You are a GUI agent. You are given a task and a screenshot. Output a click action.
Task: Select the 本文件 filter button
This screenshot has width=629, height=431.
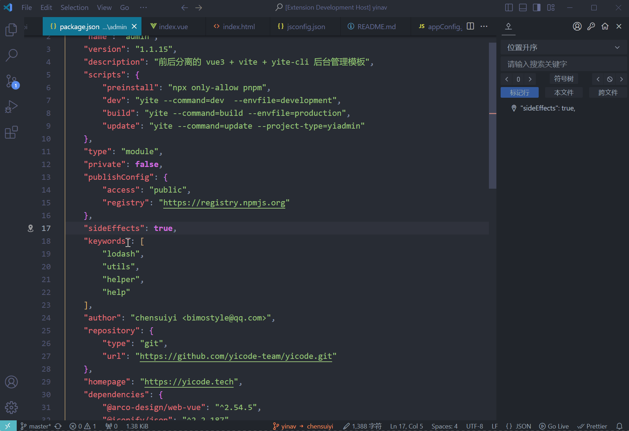(x=564, y=93)
